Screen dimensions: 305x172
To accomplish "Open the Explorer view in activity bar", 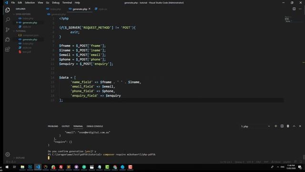I will coord(8,10).
